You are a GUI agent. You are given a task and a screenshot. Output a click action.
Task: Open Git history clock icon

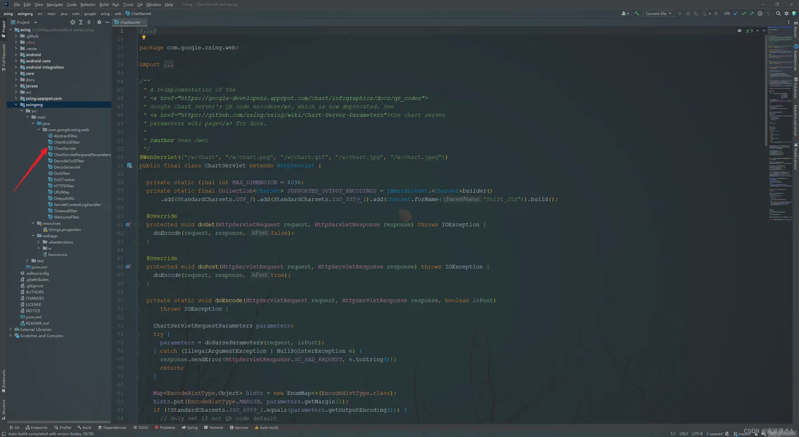760,14
